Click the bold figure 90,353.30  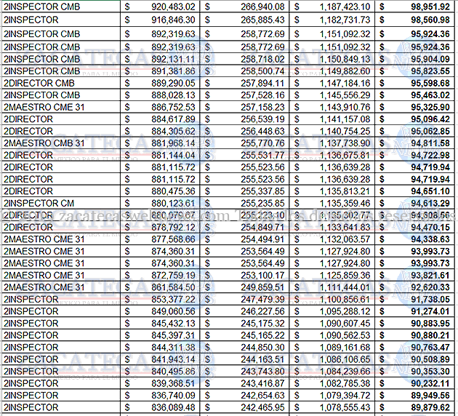pyautogui.click(x=430, y=372)
